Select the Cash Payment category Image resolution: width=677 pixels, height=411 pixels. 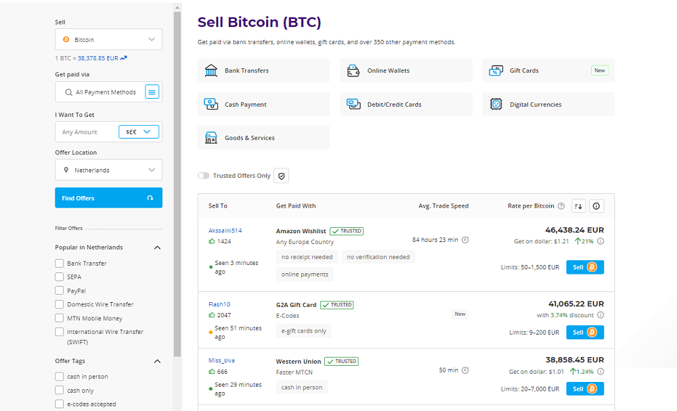click(x=264, y=104)
